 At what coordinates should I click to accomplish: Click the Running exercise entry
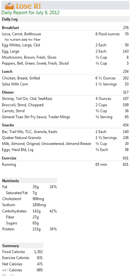(65, 164)
